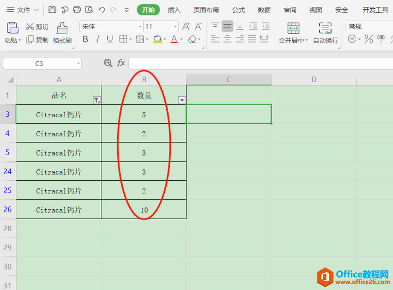Center text horizontally
Viewport: 393px width, 290px height.
228,39
